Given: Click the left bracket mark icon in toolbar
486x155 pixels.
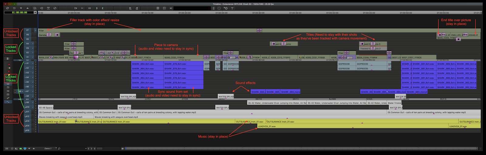Looking at the screenshot, I should tap(103, 8).
